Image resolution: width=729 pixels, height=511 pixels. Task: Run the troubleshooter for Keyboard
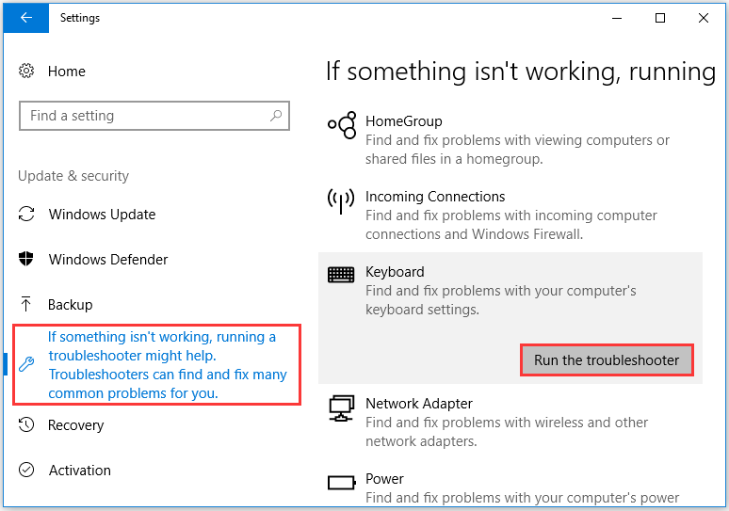tap(607, 360)
